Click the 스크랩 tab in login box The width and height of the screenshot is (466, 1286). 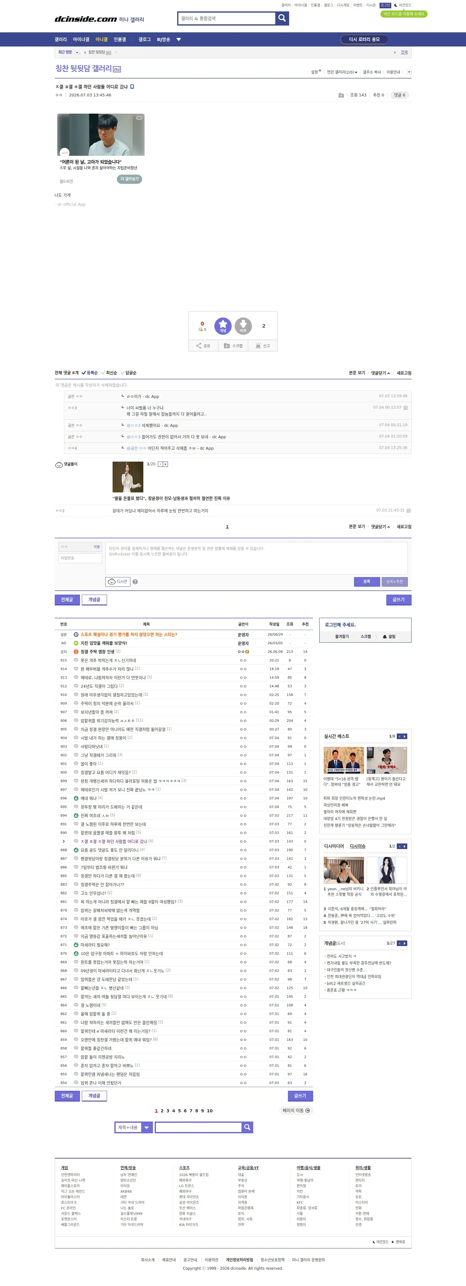click(x=366, y=637)
